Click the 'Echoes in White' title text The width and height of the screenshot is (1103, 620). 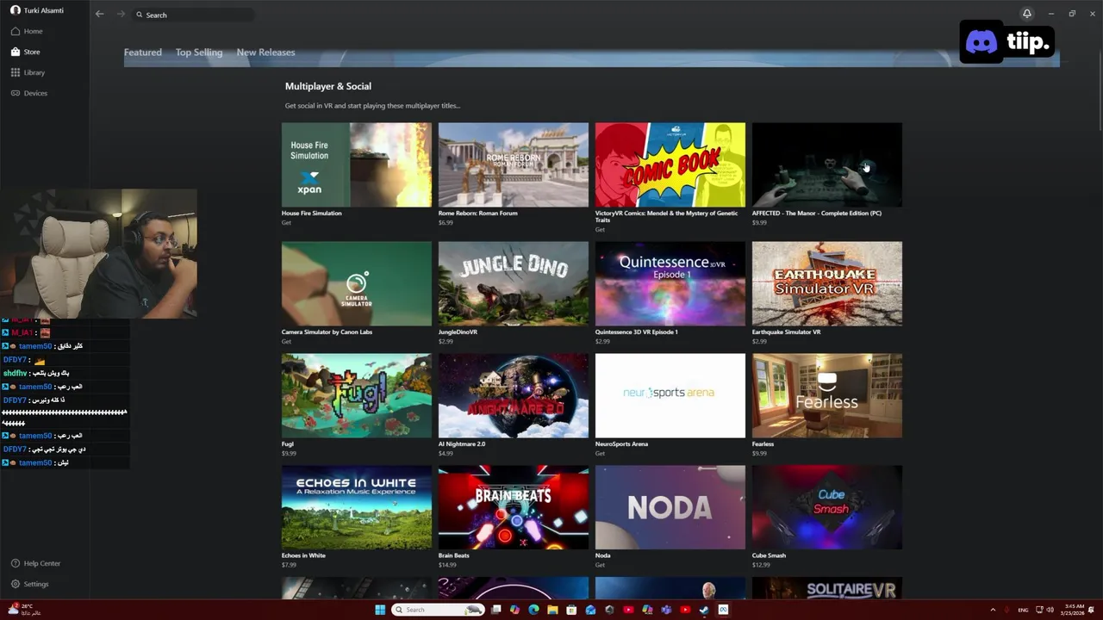(x=303, y=556)
